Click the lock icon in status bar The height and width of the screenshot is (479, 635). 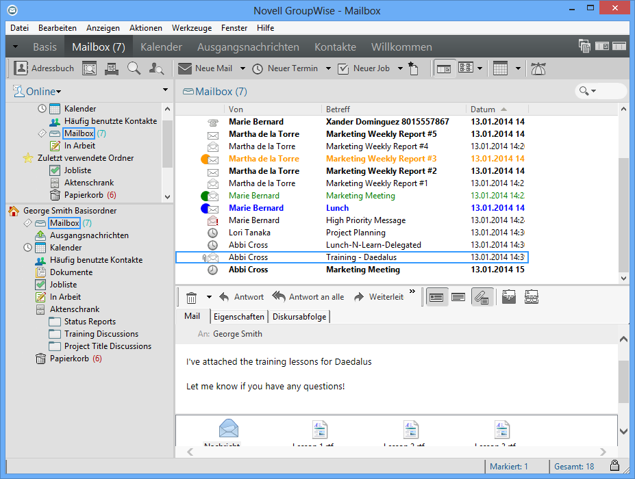pos(614,465)
